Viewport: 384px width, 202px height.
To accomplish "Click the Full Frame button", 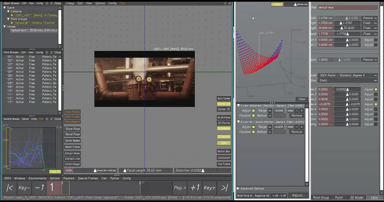I will [x=224, y=164].
